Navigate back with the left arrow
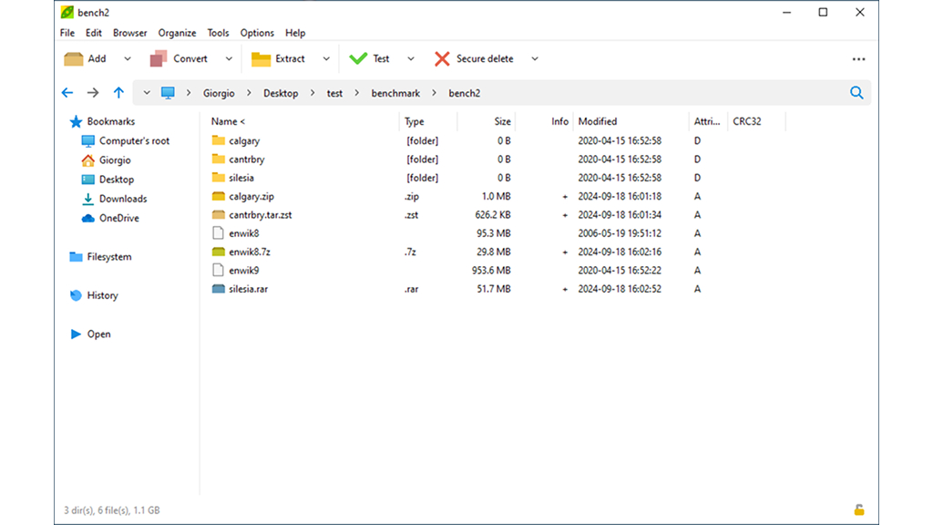This screenshot has width=933, height=525. click(x=67, y=93)
